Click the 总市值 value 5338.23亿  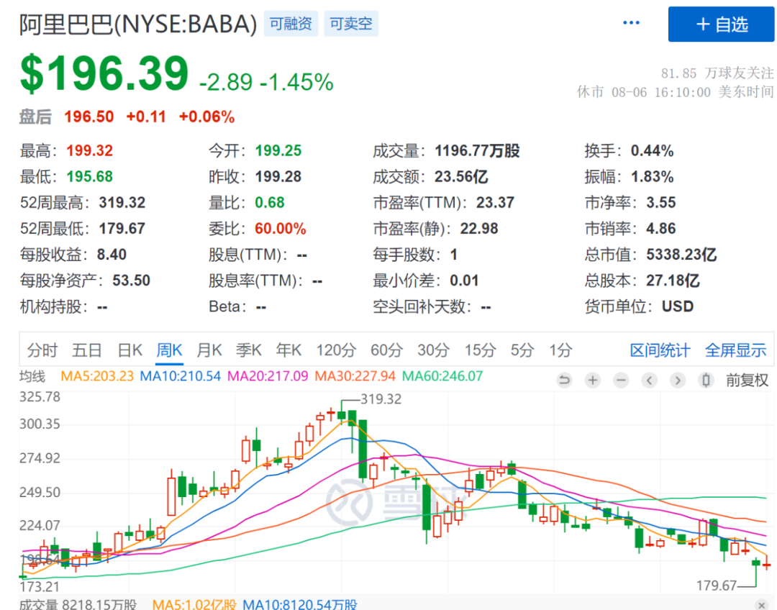tap(681, 255)
